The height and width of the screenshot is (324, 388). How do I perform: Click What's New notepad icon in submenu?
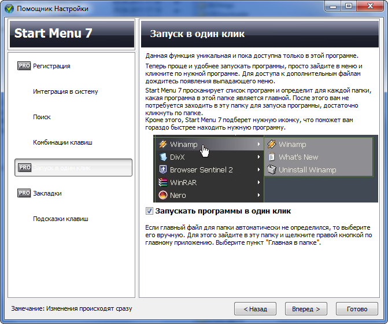point(272,157)
